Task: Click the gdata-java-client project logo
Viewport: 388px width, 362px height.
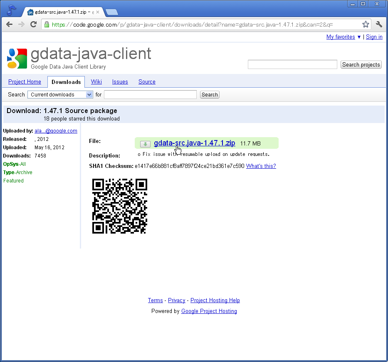Action: tap(17, 58)
